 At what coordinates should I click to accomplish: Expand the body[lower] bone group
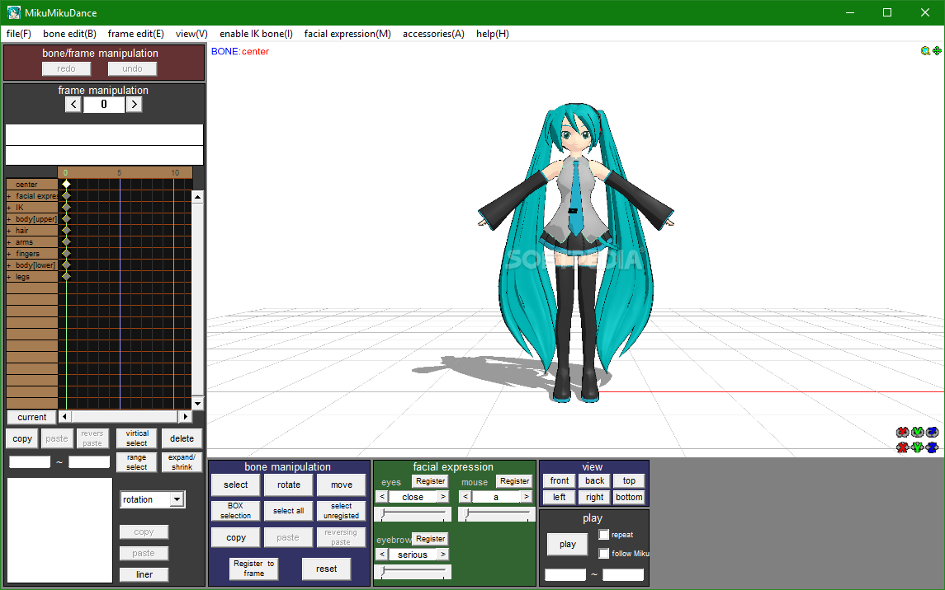(x=9, y=265)
